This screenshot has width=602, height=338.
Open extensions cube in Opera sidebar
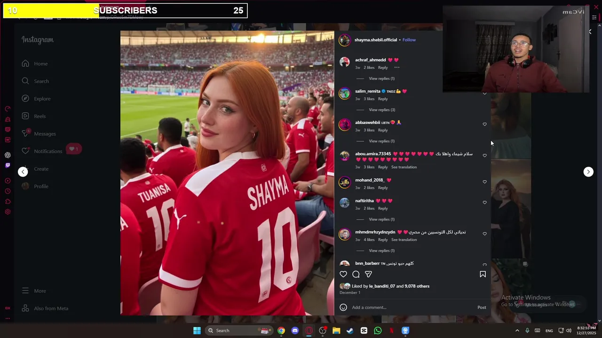[8, 201]
